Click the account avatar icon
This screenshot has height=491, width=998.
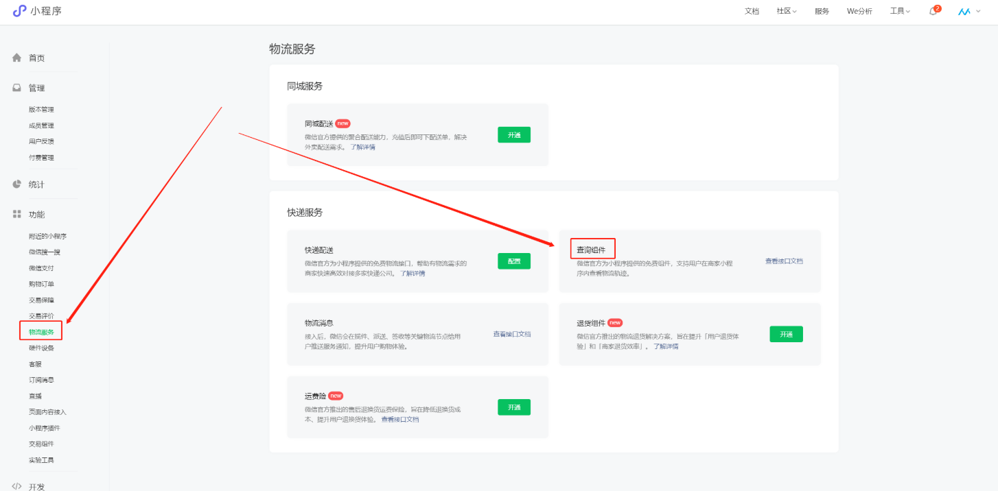[964, 11]
